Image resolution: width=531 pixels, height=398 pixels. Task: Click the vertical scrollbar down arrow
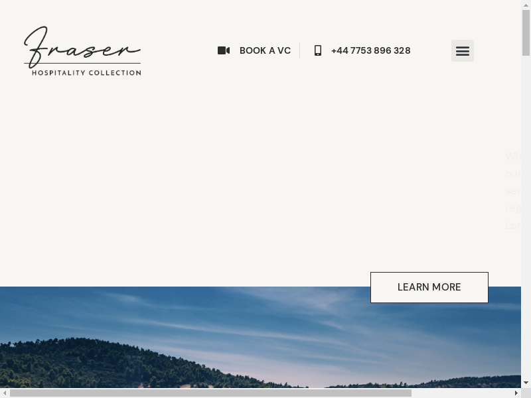(526, 383)
